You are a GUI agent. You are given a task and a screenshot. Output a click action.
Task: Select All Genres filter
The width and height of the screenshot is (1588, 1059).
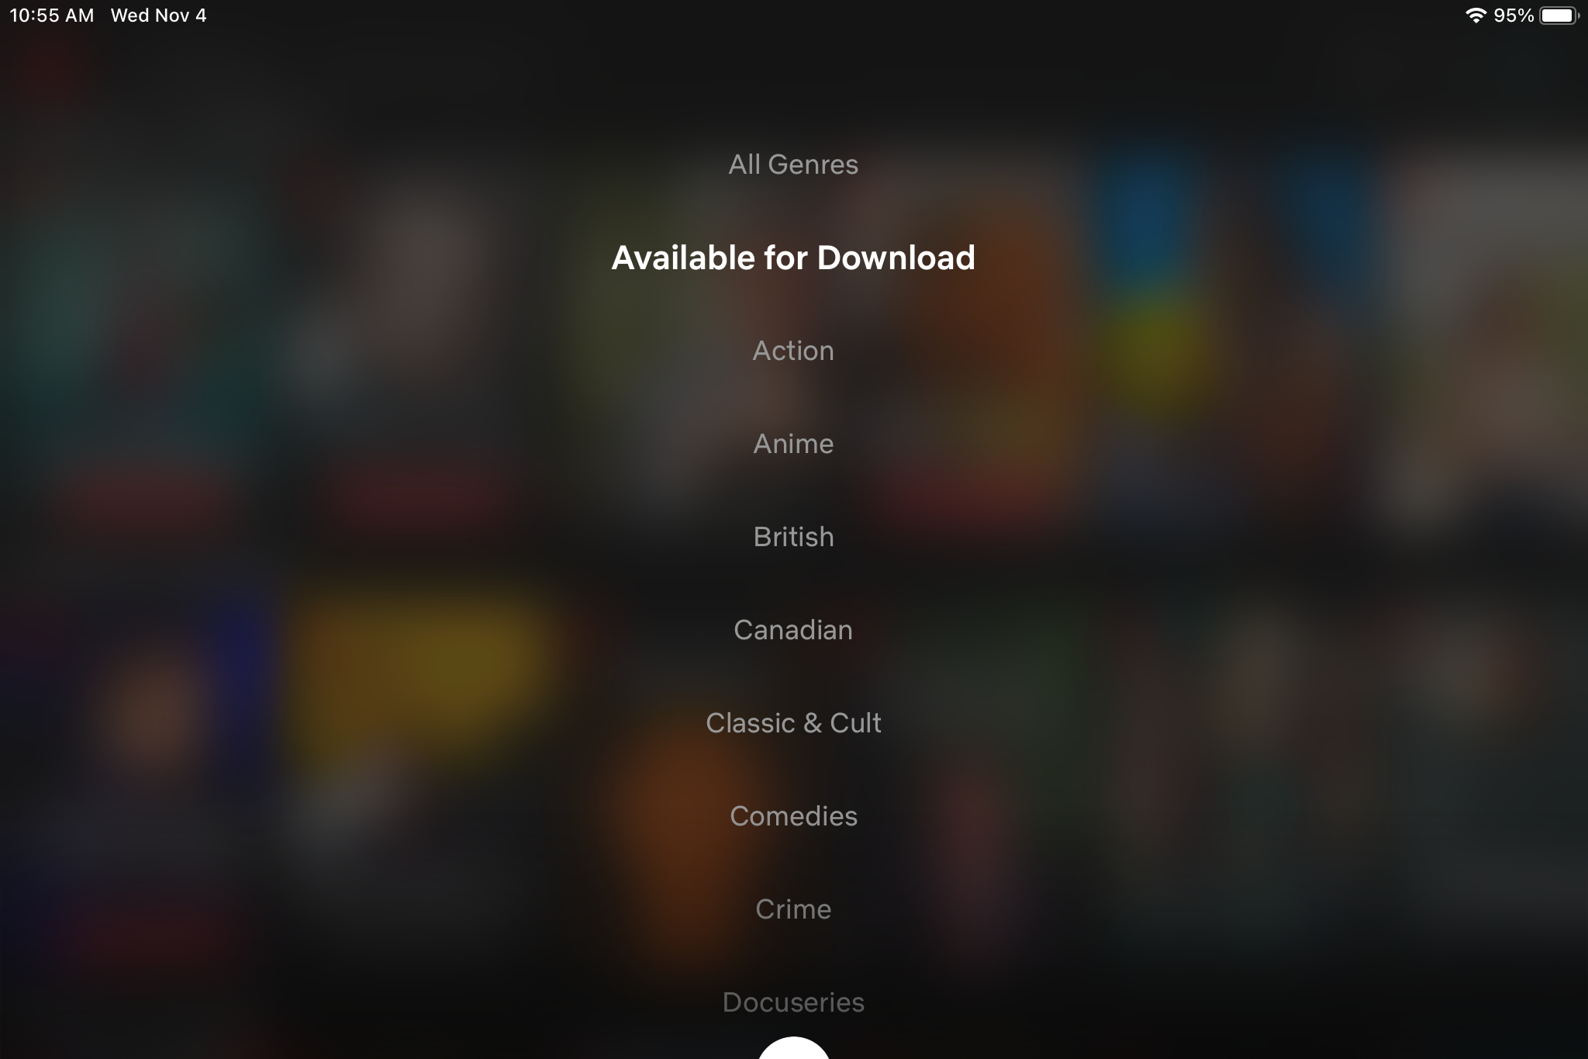792,164
